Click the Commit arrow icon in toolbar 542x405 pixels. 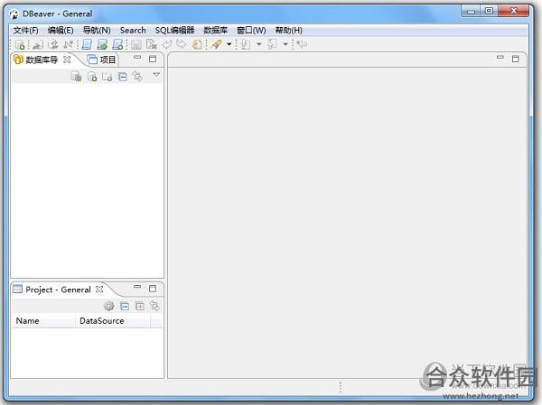click(167, 44)
